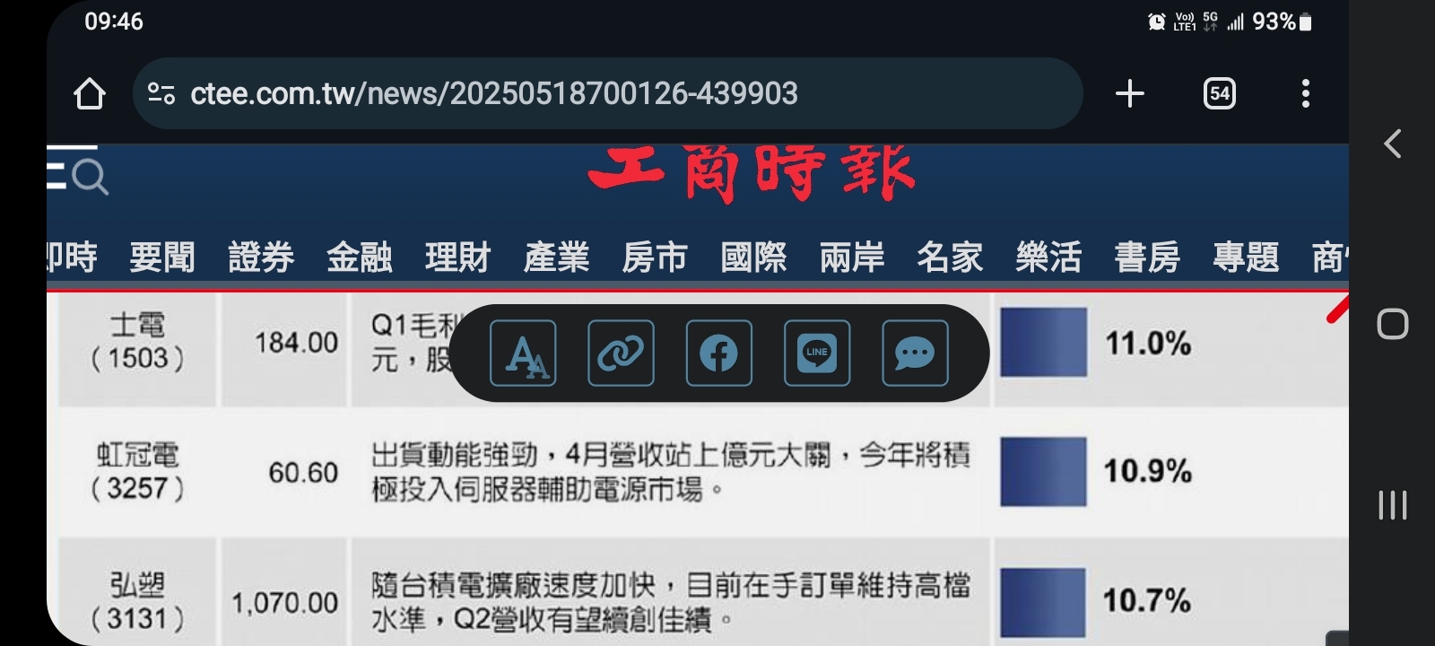Select the 要聞 navigation tab

(x=162, y=258)
